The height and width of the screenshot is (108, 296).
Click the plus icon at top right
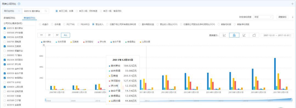click(x=293, y=4)
